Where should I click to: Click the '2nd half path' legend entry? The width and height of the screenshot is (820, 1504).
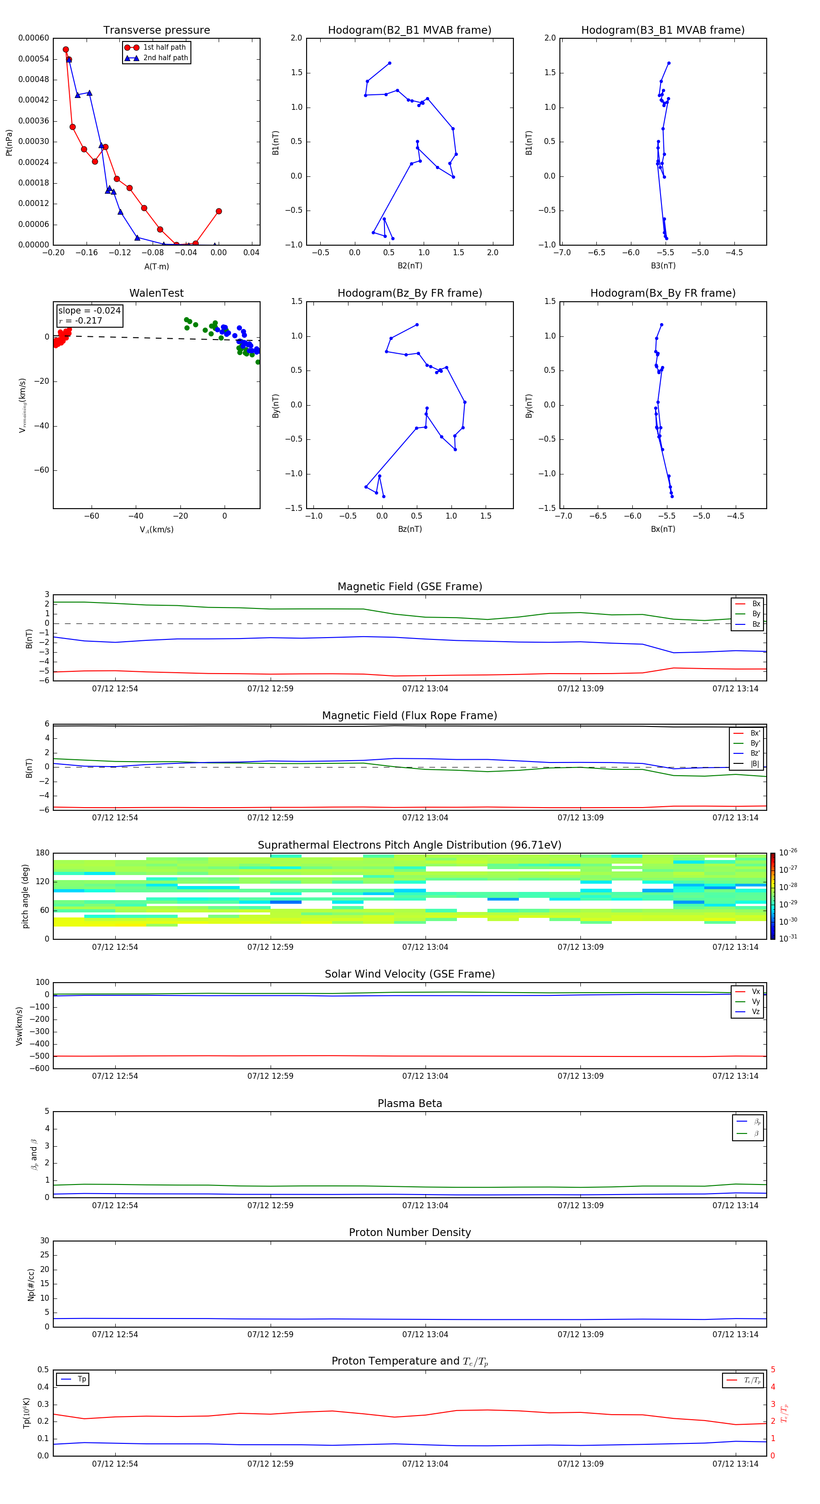[156, 58]
